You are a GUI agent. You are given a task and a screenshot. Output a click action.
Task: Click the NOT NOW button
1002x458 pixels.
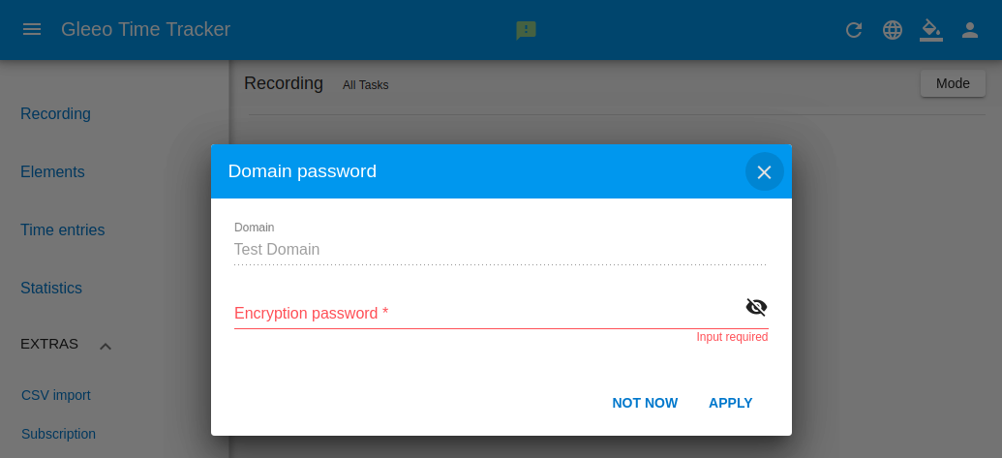645,403
